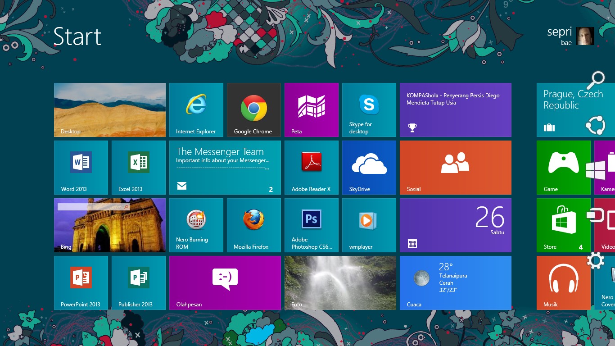
Task: Open the Game tile
Action: coord(563,167)
